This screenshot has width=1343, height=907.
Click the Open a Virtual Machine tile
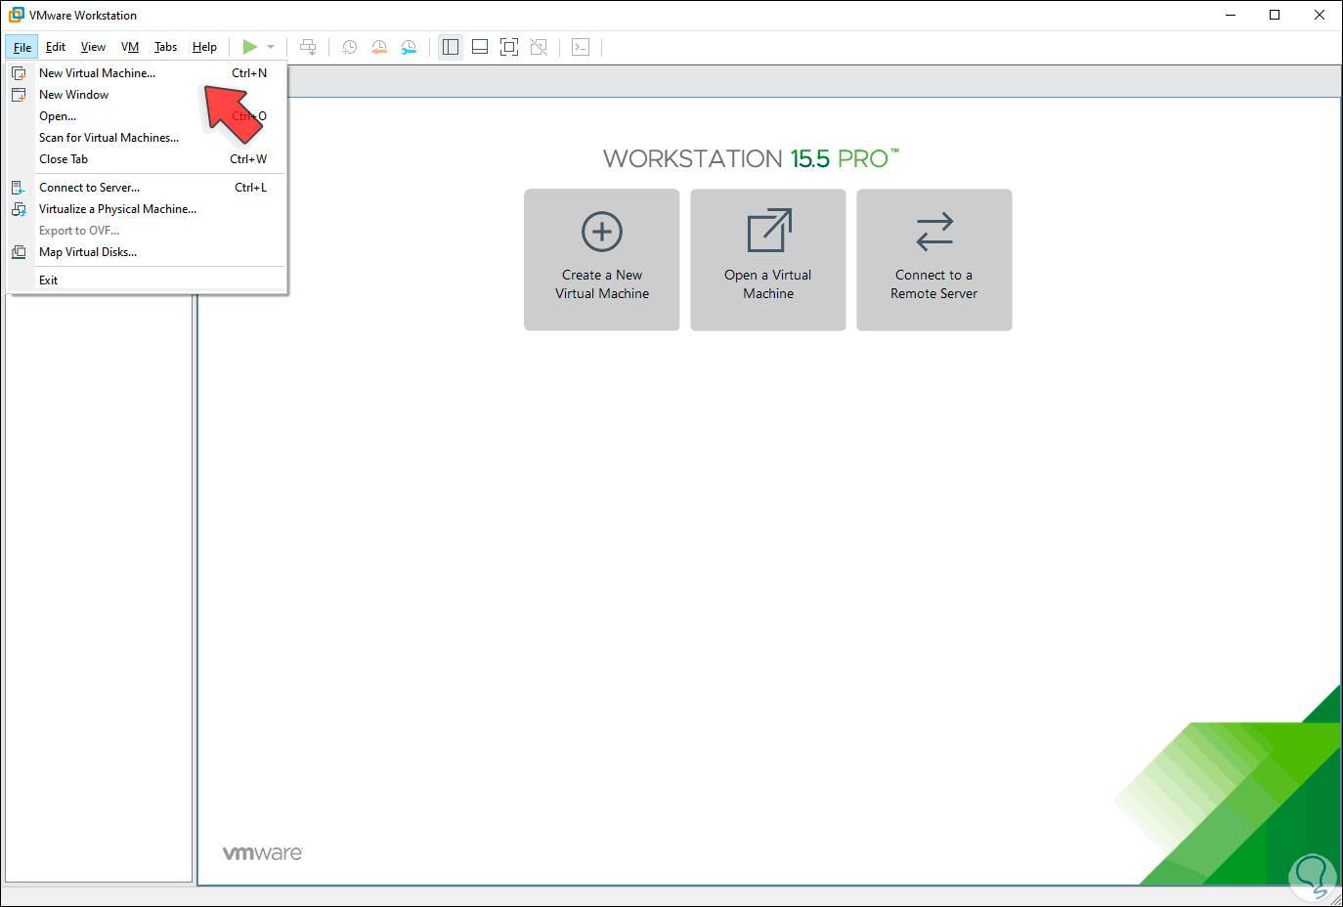(768, 260)
